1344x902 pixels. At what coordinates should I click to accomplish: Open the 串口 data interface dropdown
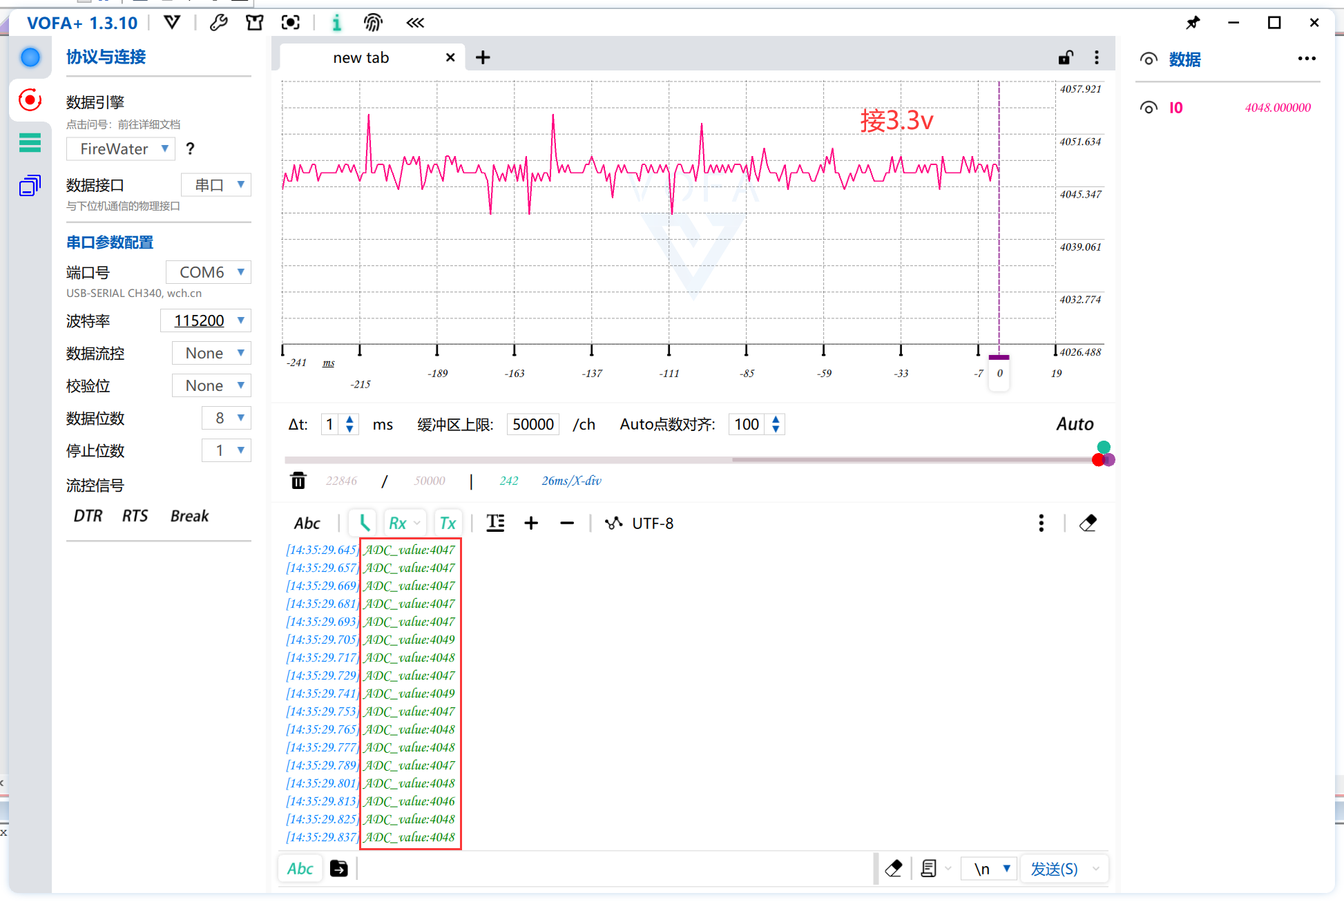(216, 185)
